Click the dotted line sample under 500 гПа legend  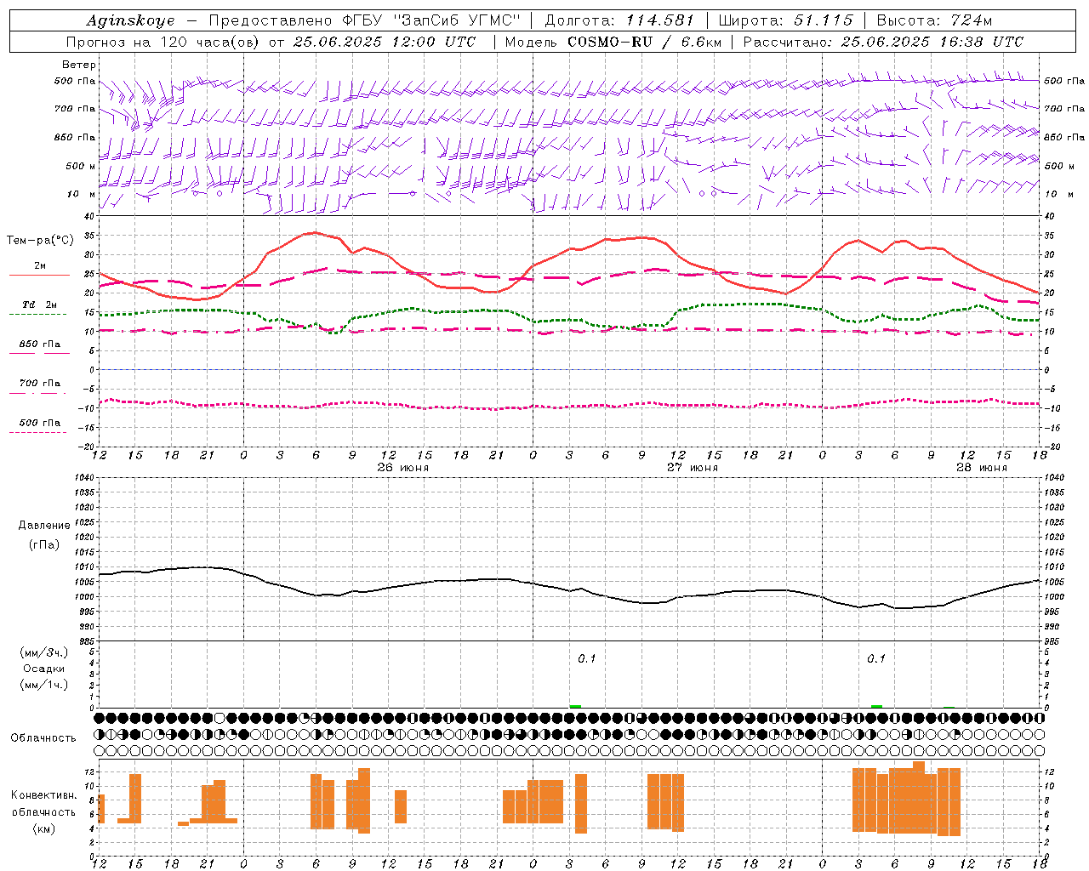point(38,432)
